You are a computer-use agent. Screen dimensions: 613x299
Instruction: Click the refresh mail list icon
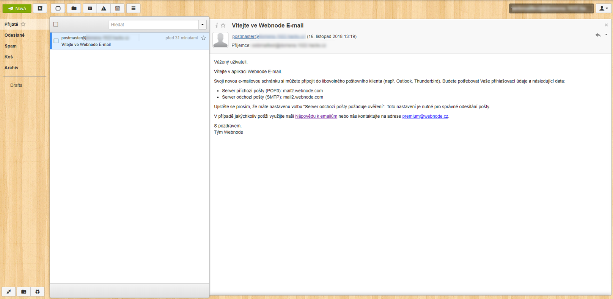tap(58, 8)
